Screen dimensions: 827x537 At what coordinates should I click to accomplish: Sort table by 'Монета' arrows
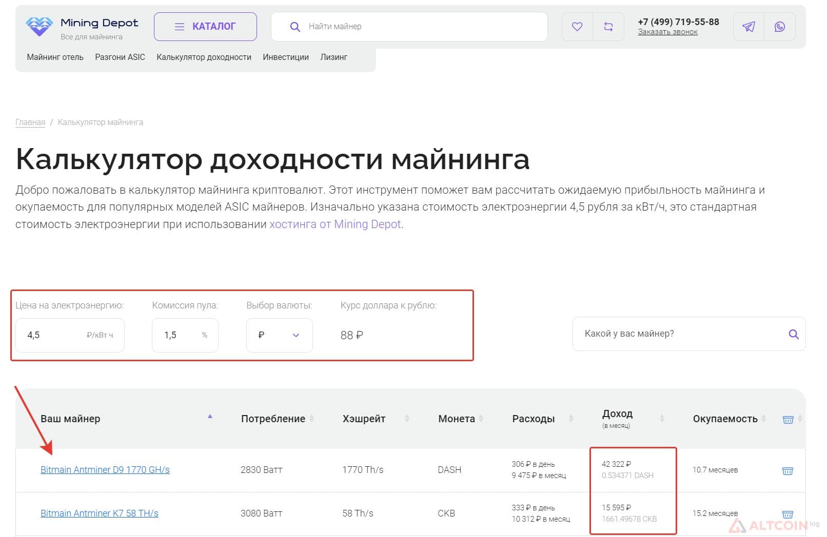tap(481, 419)
